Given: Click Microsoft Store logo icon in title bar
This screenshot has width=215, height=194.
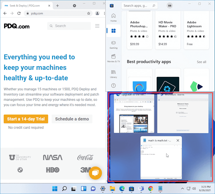Looking at the screenshot, I should (x=112, y=6).
